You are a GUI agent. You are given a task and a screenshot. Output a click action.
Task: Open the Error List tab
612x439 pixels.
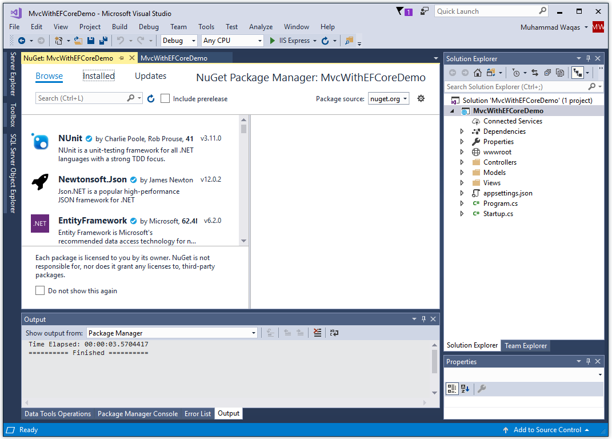click(x=198, y=414)
